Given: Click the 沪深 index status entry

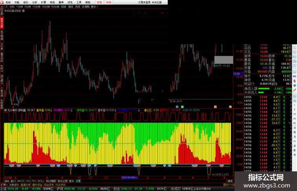Looking at the screenshot, I should point(83,189).
